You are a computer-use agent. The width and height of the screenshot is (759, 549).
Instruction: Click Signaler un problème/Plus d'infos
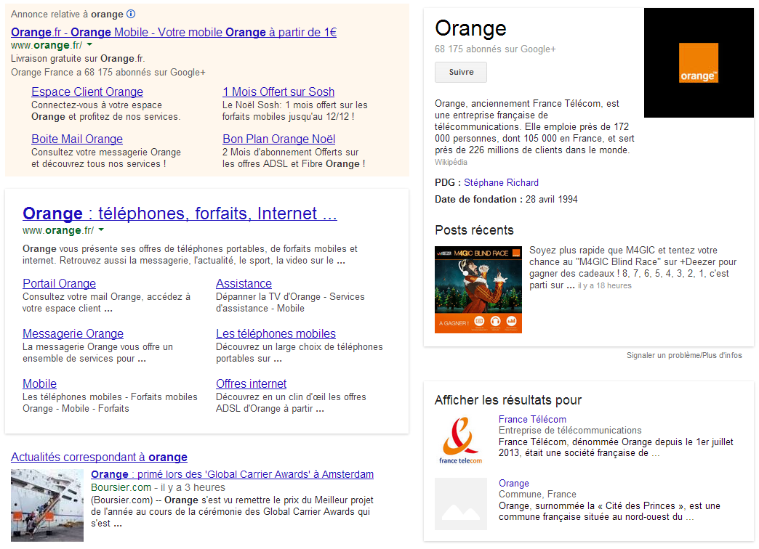point(684,355)
